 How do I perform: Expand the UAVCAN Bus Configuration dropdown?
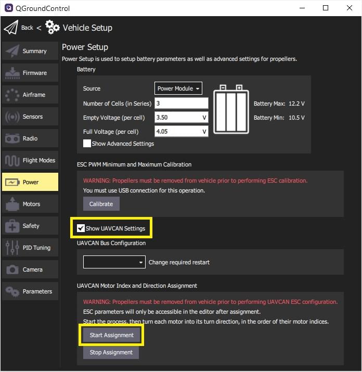point(114,262)
